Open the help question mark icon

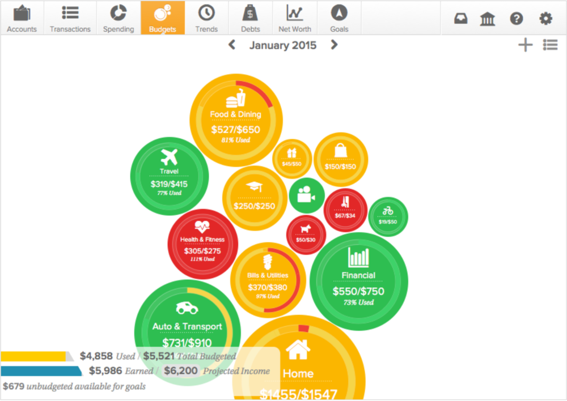[516, 19]
